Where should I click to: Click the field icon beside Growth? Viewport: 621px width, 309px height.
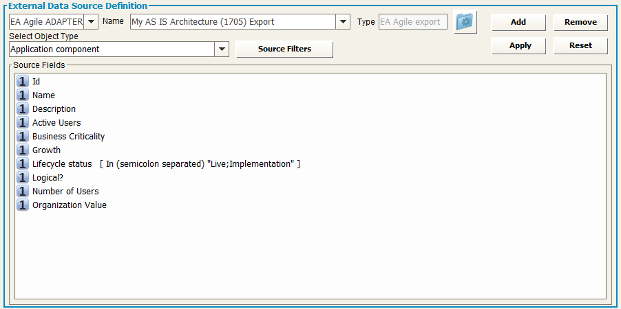23,150
